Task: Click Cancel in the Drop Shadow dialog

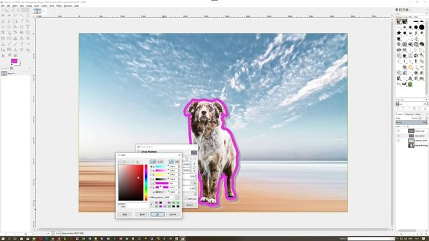Action: point(190,205)
